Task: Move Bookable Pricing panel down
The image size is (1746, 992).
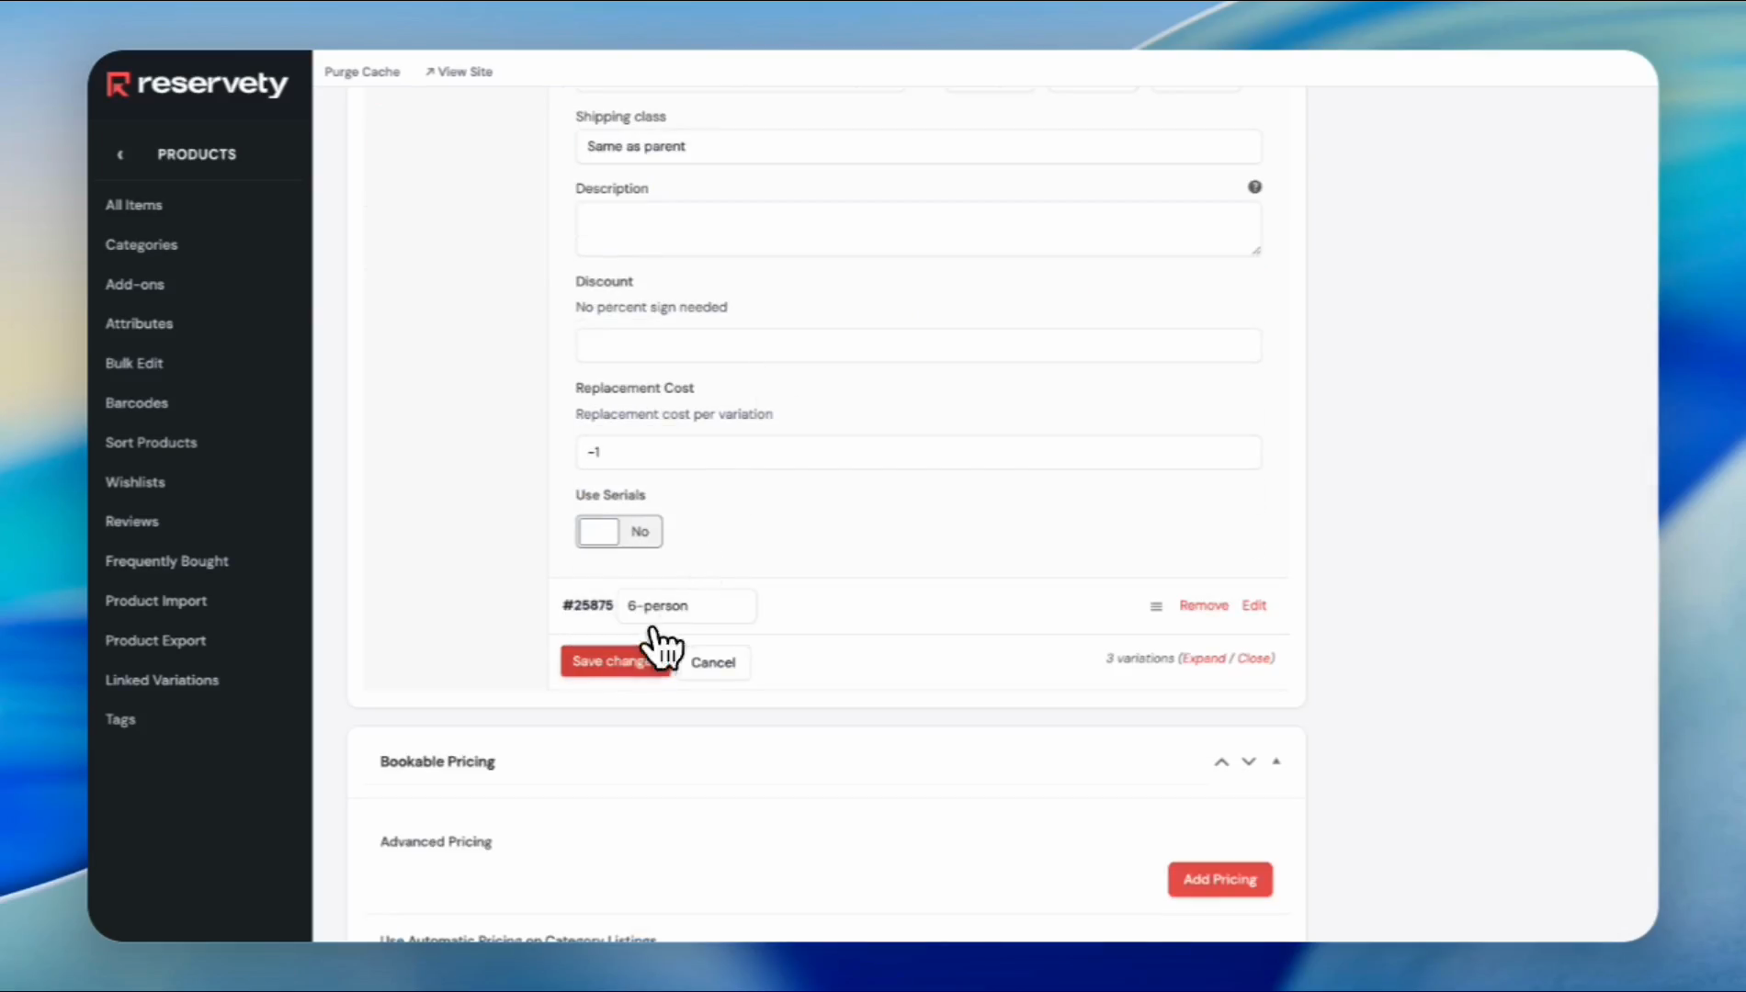Action: pos(1249,761)
